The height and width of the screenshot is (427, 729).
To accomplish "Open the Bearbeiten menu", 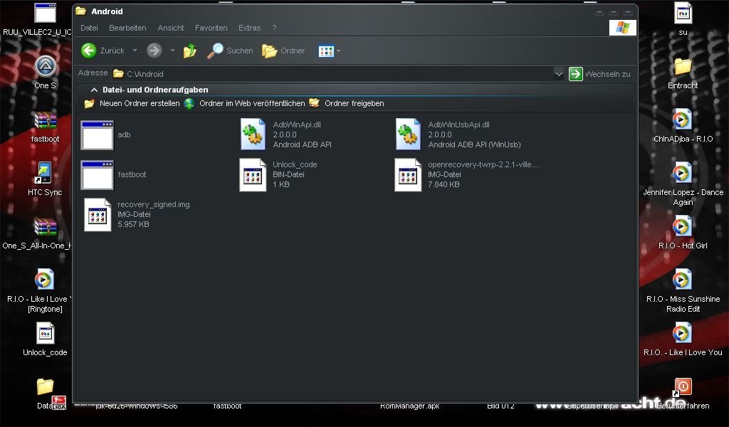I will click(127, 28).
